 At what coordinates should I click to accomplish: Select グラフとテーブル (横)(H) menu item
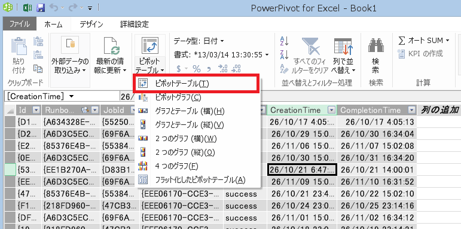point(197,111)
